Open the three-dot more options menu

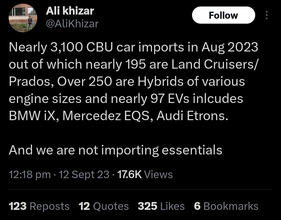[x=267, y=15]
